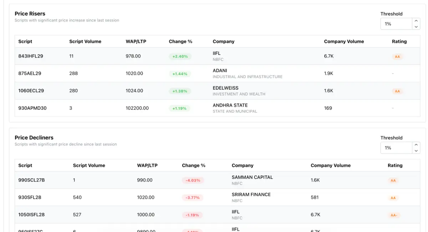
Task: Click the +2.40% change badge
Action: [x=180, y=57]
